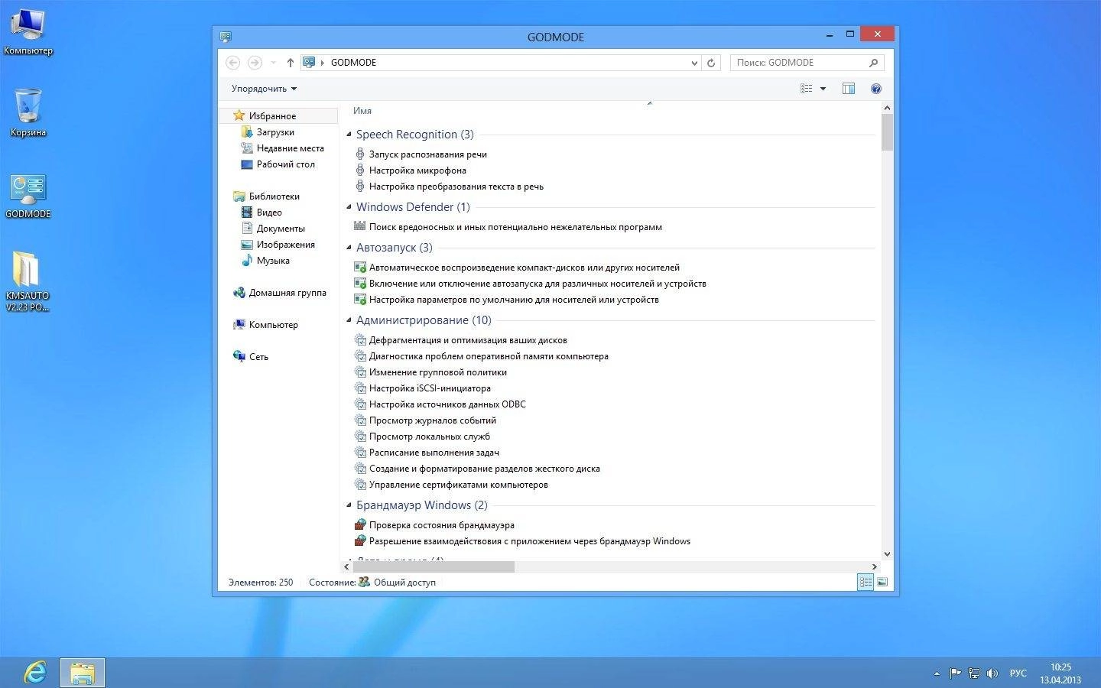Viewport: 1101px width, 688px height.
Task: Open Настройка источников данных ODBC
Action: (x=440, y=404)
